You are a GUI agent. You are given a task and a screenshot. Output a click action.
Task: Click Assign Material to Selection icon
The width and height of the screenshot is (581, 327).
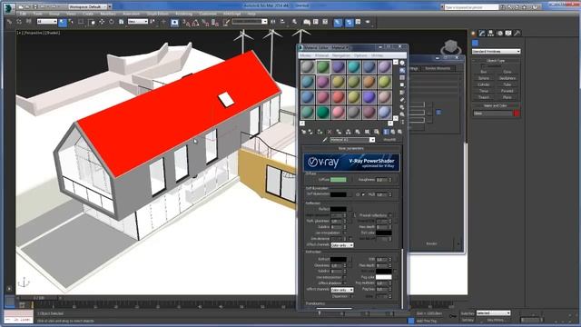pyautogui.click(x=320, y=132)
